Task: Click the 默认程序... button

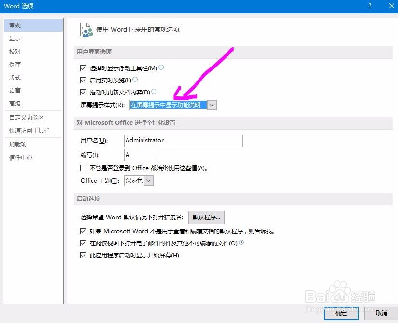Action: click(x=206, y=217)
